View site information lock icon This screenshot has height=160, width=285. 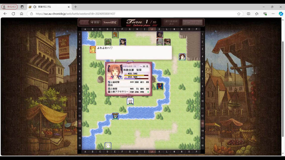click(x=31, y=14)
